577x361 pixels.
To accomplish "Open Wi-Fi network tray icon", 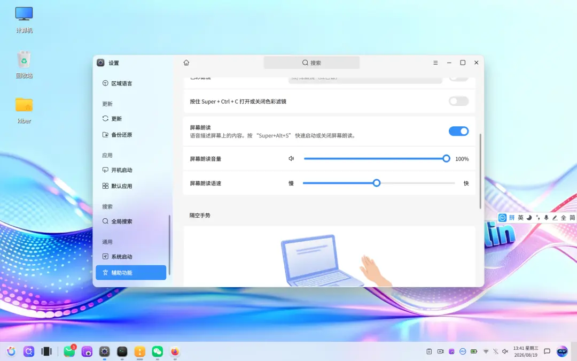I will (486, 351).
